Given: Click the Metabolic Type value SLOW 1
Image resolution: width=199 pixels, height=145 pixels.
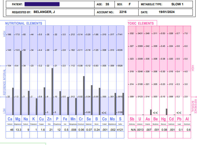Looking at the screenshot, I should (x=177, y=4).
